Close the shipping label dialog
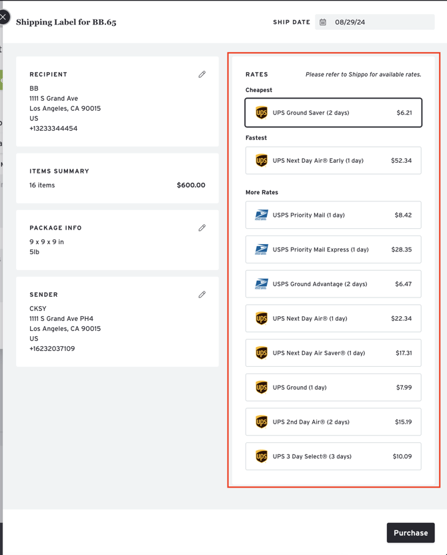The image size is (447, 555). pos(4,17)
